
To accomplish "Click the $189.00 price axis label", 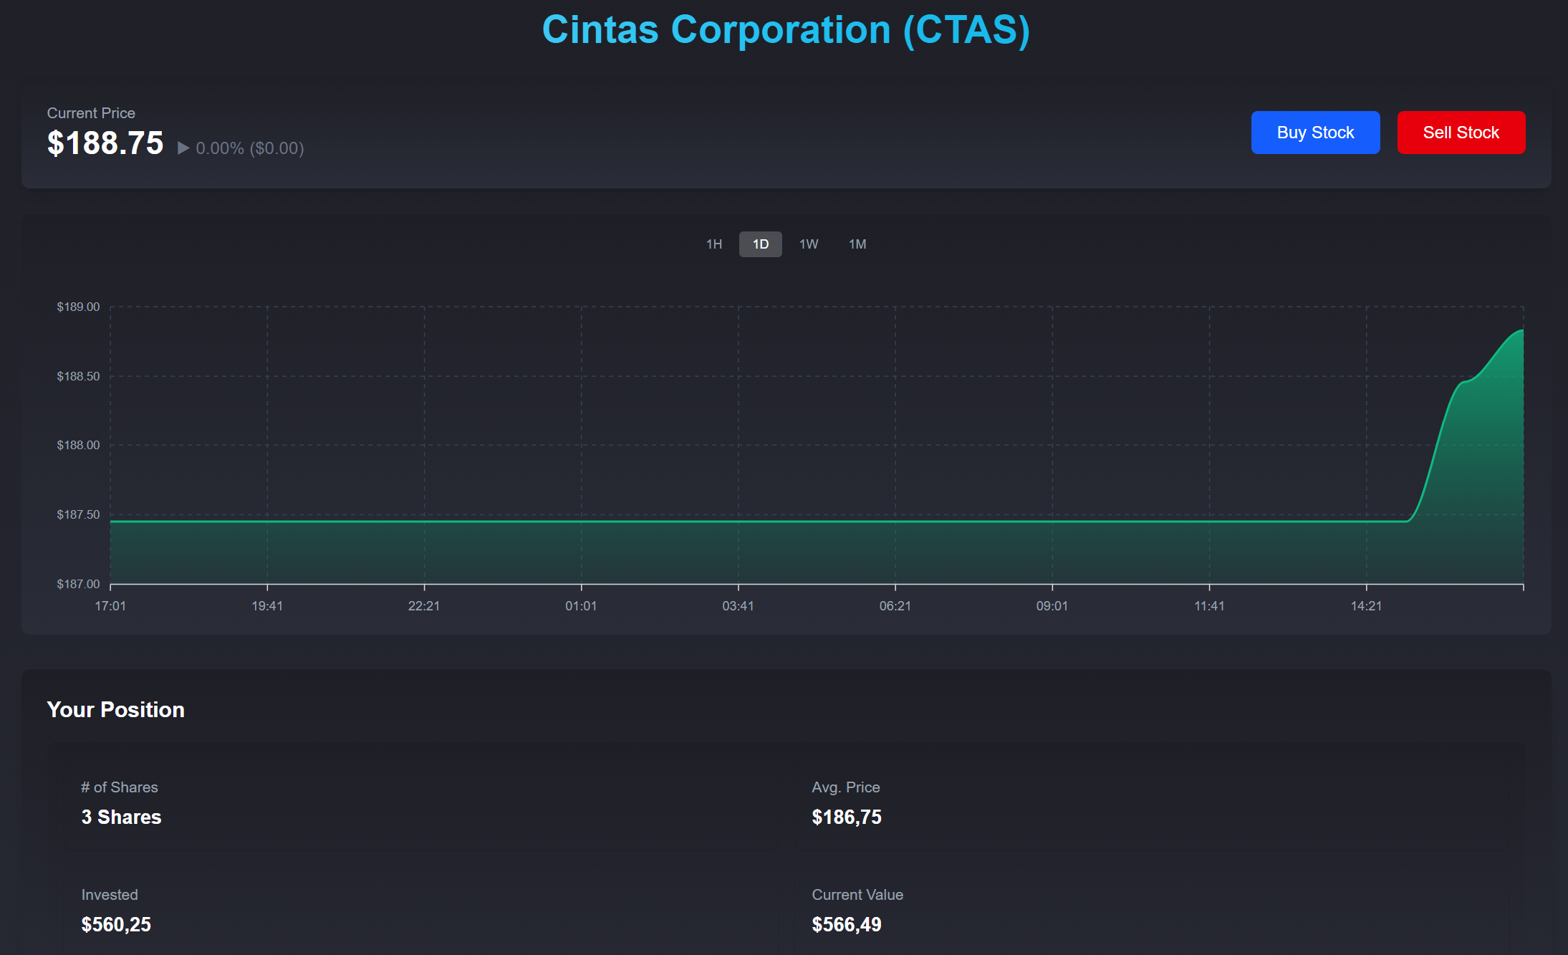I will coord(78,307).
